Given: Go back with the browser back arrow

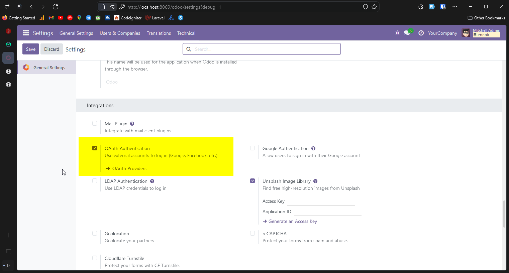Looking at the screenshot, I should click(x=31, y=7).
